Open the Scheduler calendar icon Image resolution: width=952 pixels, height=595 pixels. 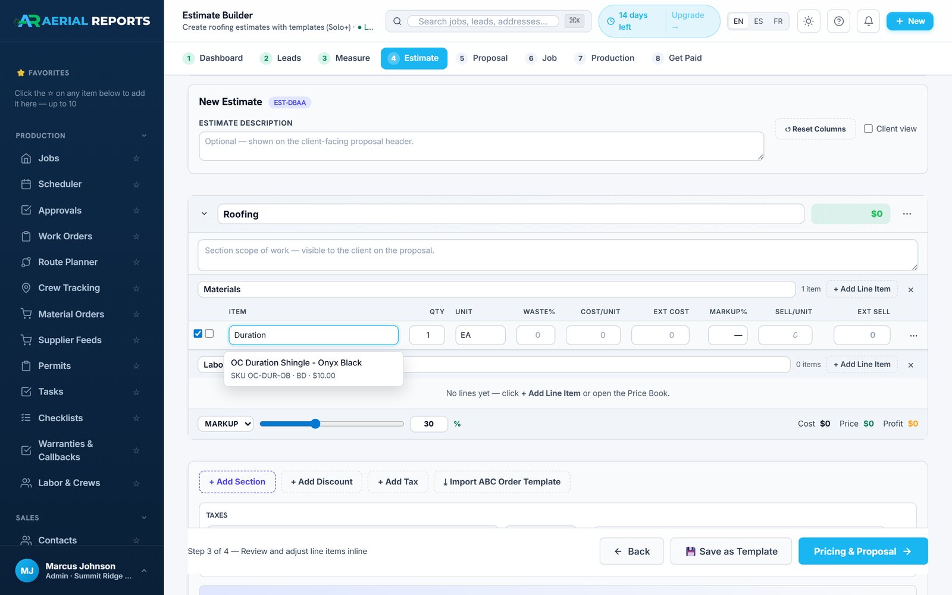click(26, 184)
